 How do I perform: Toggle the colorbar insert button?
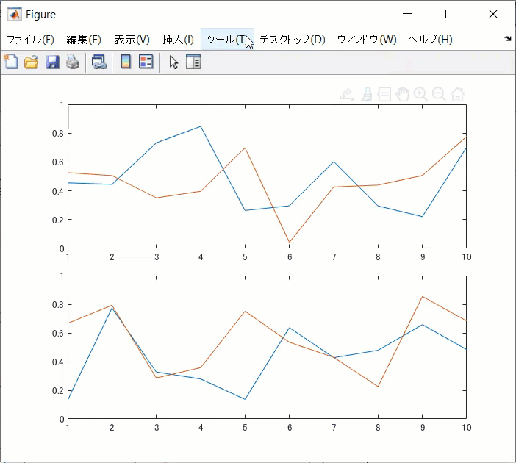click(x=126, y=62)
